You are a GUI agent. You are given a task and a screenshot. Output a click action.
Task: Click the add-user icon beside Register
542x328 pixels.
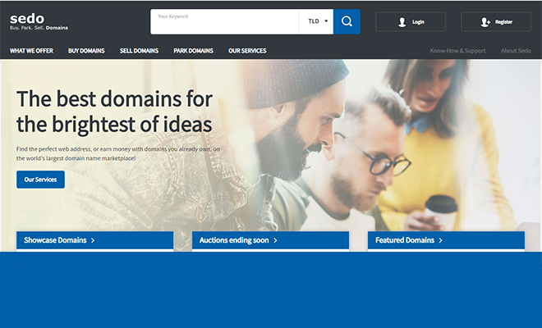(x=486, y=22)
